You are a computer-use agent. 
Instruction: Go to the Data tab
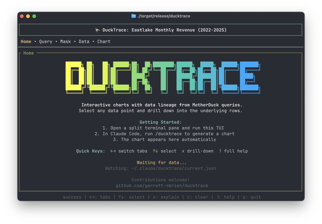point(84,41)
